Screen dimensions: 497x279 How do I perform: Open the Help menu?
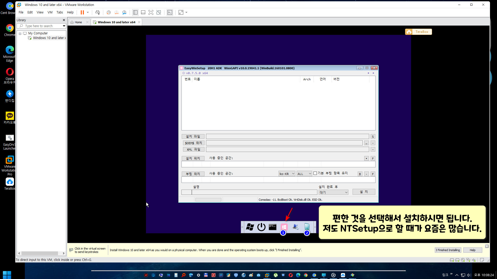coord(70,12)
